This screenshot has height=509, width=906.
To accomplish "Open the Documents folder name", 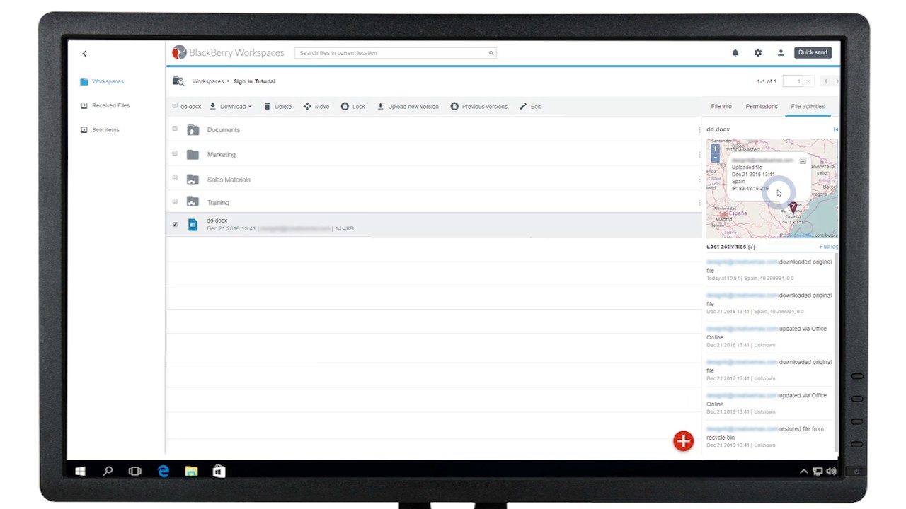I will coord(224,130).
